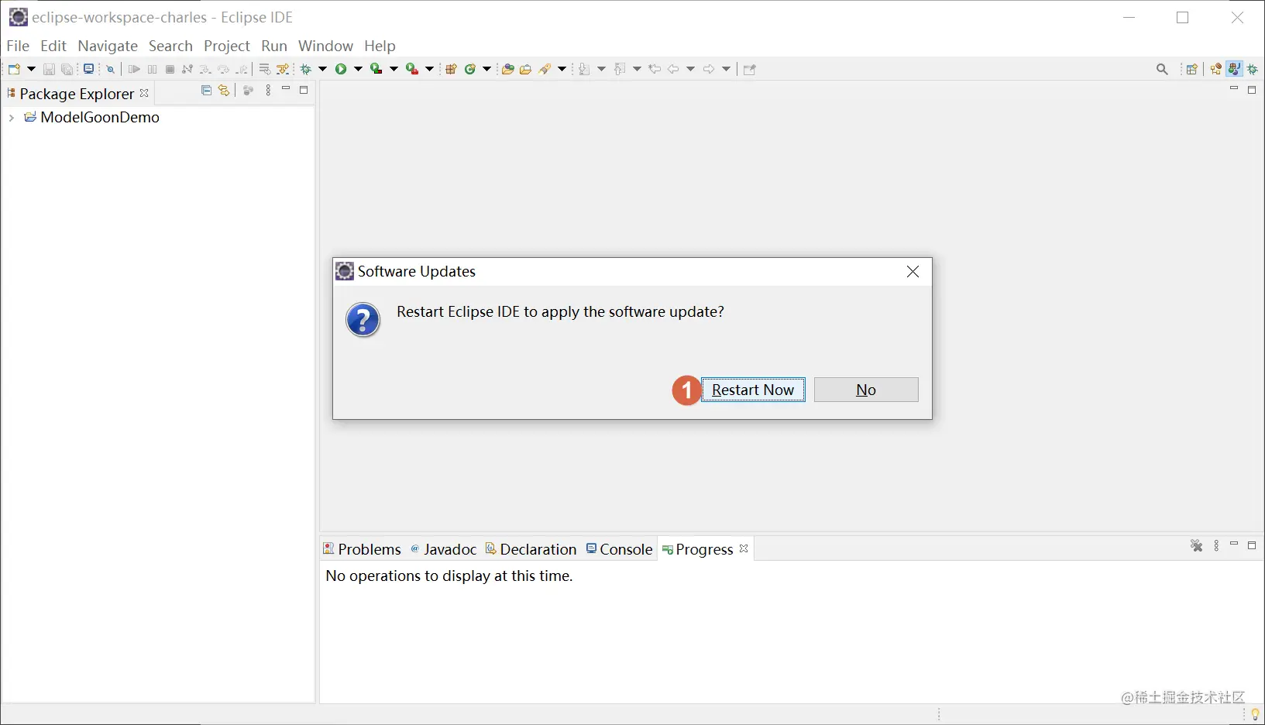Switch to the Problems tab
The image size is (1265, 725).
[x=362, y=549]
